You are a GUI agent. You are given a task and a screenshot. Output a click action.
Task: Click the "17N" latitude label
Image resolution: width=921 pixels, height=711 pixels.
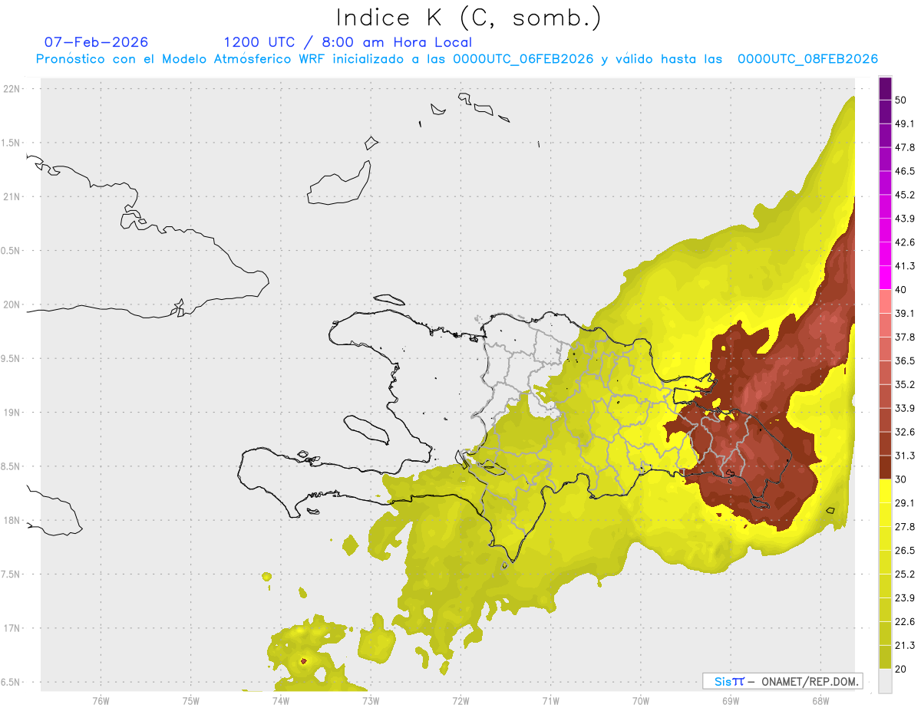point(13,628)
